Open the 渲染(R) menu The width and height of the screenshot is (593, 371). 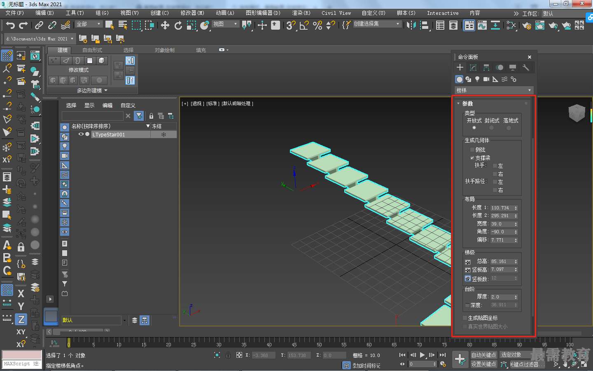pos(301,13)
